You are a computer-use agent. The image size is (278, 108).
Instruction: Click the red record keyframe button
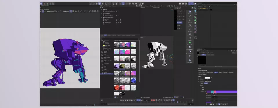coord(151,100)
